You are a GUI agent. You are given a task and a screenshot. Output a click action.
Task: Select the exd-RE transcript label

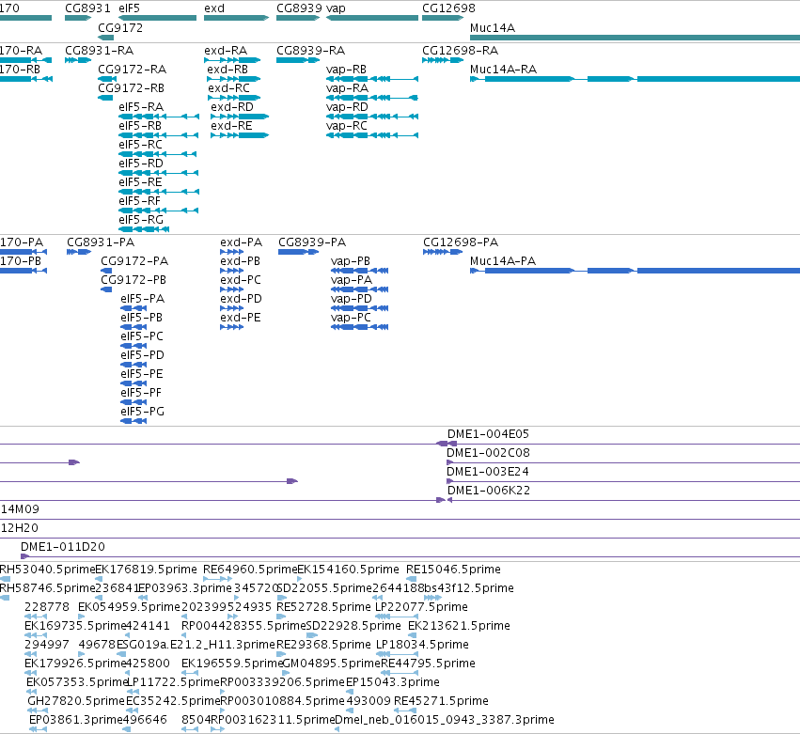[231, 126]
